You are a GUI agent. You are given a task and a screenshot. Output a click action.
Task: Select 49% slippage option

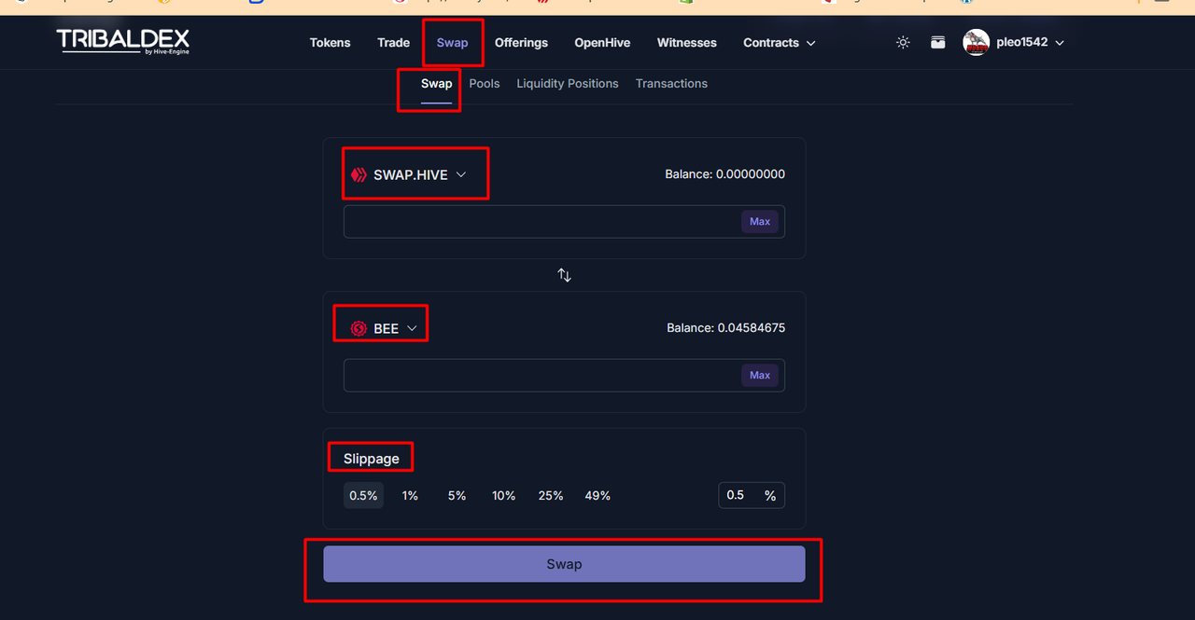point(597,496)
